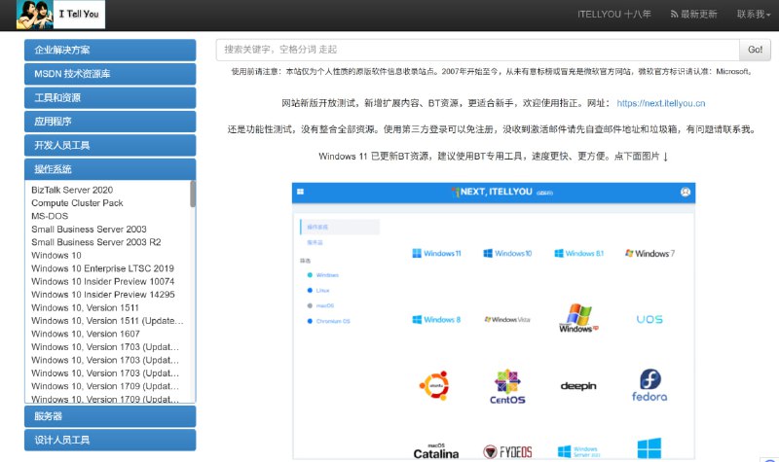Click the Windows 11 logo in preview
The height and width of the screenshot is (462, 779).
(x=436, y=253)
